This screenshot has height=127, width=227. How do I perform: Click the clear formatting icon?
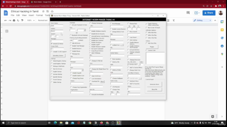[x=173, y=20]
